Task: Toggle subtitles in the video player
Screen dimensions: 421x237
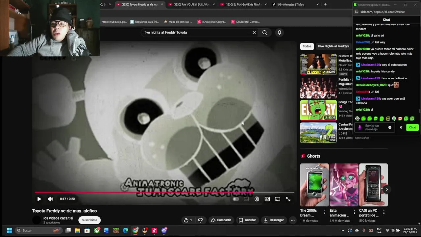Action: tap(246, 199)
